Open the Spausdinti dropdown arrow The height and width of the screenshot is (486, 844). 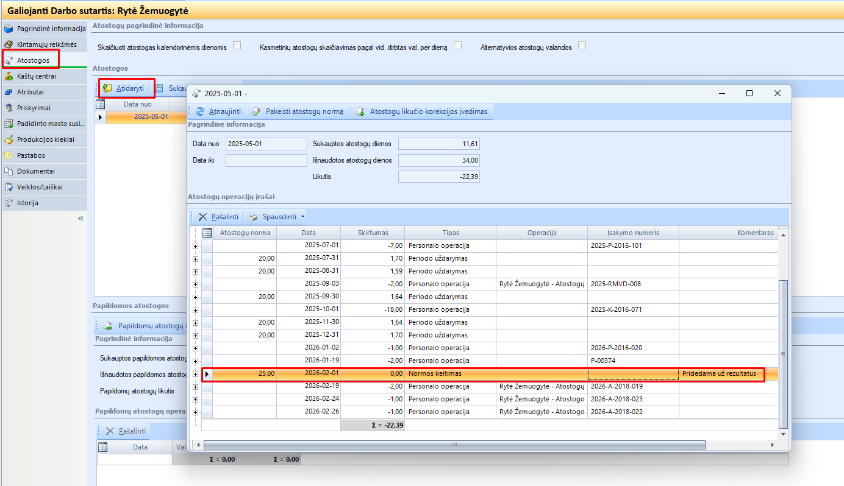point(302,217)
